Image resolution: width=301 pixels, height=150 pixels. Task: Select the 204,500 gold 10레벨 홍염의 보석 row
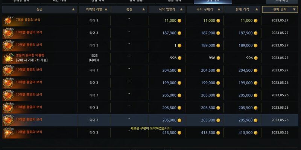click(x=150, y=70)
